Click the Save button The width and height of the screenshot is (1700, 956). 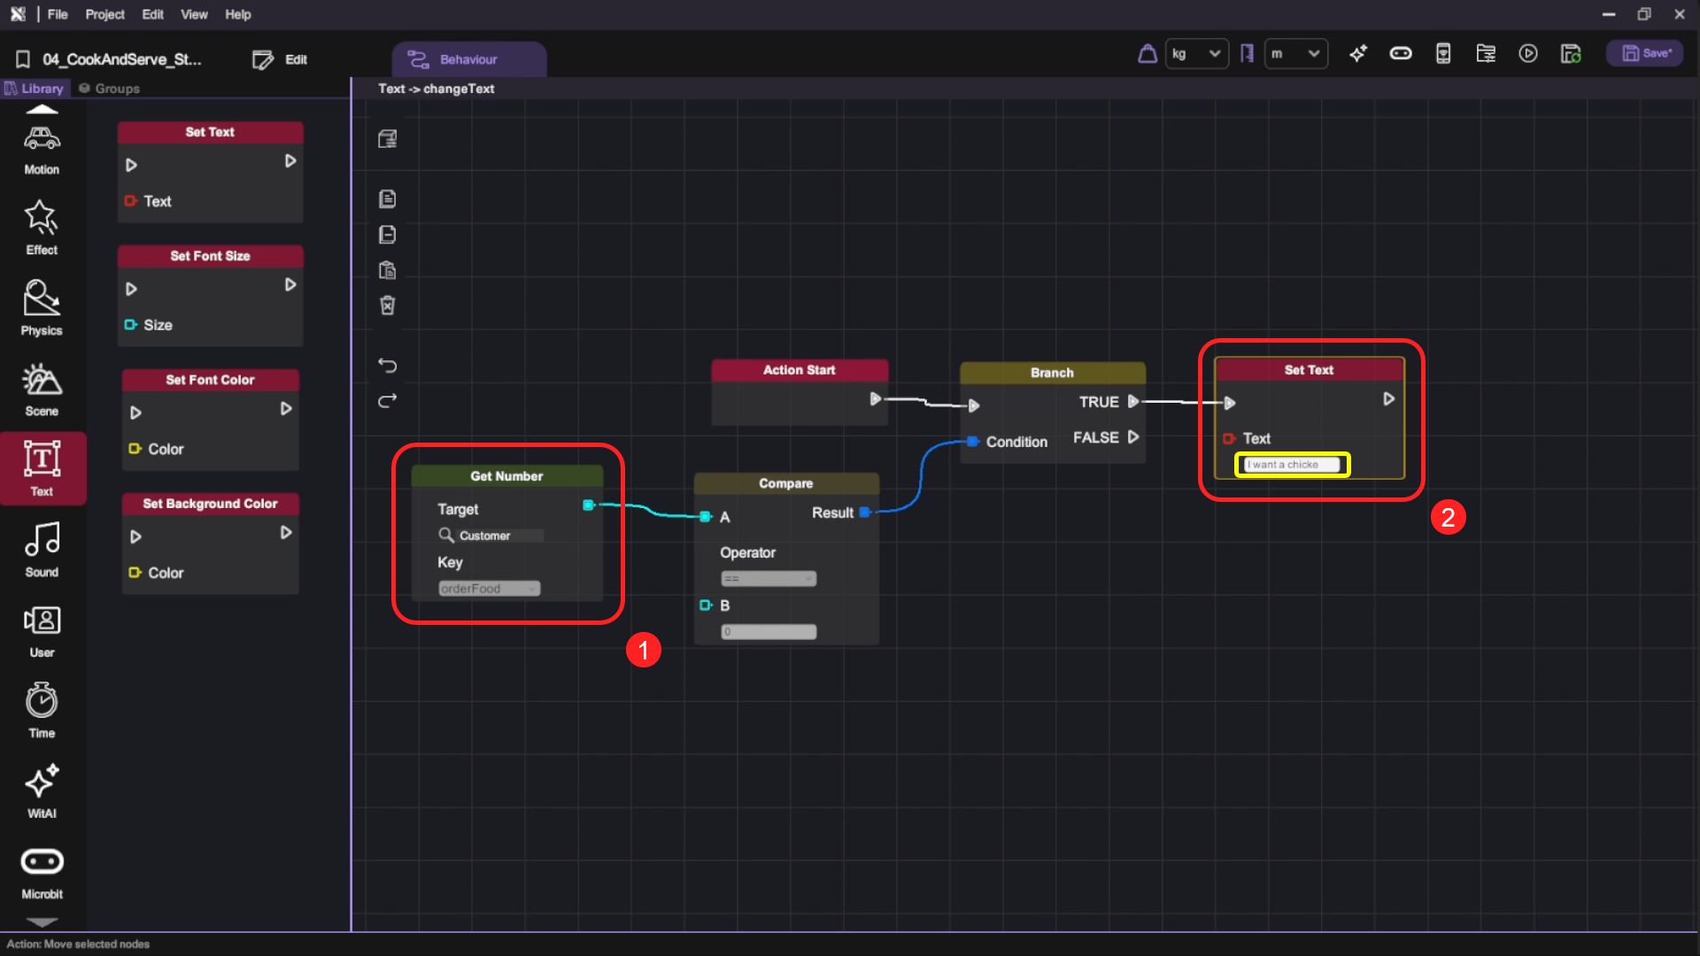[1646, 53]
